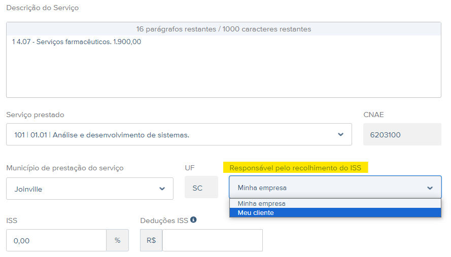Select the 'Minha empresa' option in list

(335, 204)
